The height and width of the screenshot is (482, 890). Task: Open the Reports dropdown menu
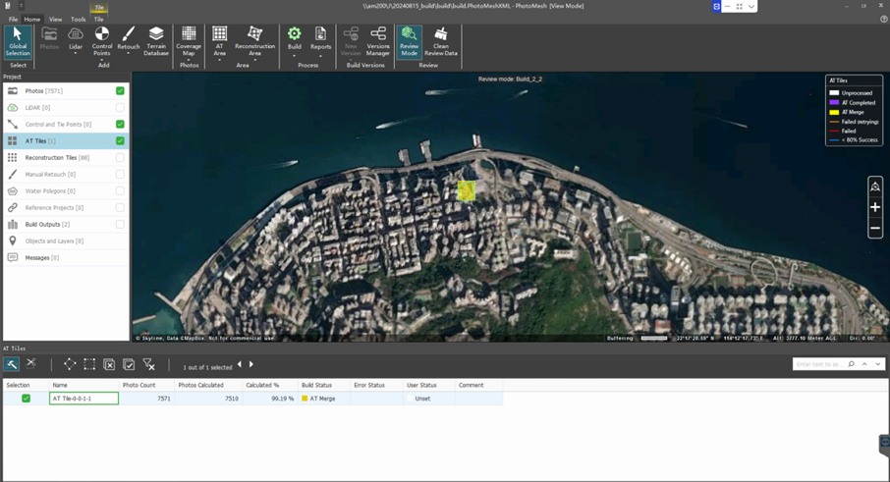click(x=320, y=56)
